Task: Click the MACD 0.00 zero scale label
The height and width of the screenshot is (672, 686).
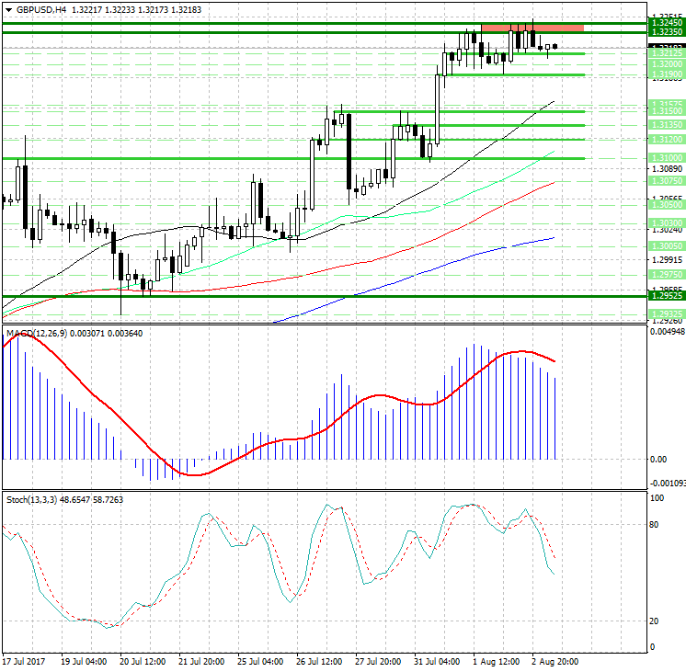Action: pyautogui.click(x=658, y=459)
